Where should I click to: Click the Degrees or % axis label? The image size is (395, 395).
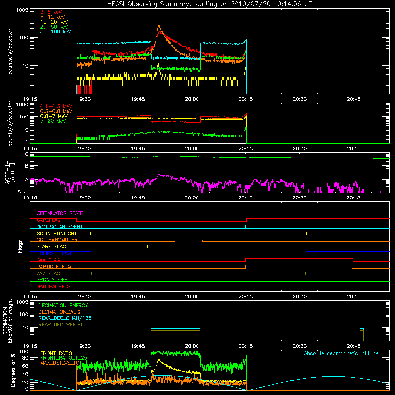click(13, 370)
